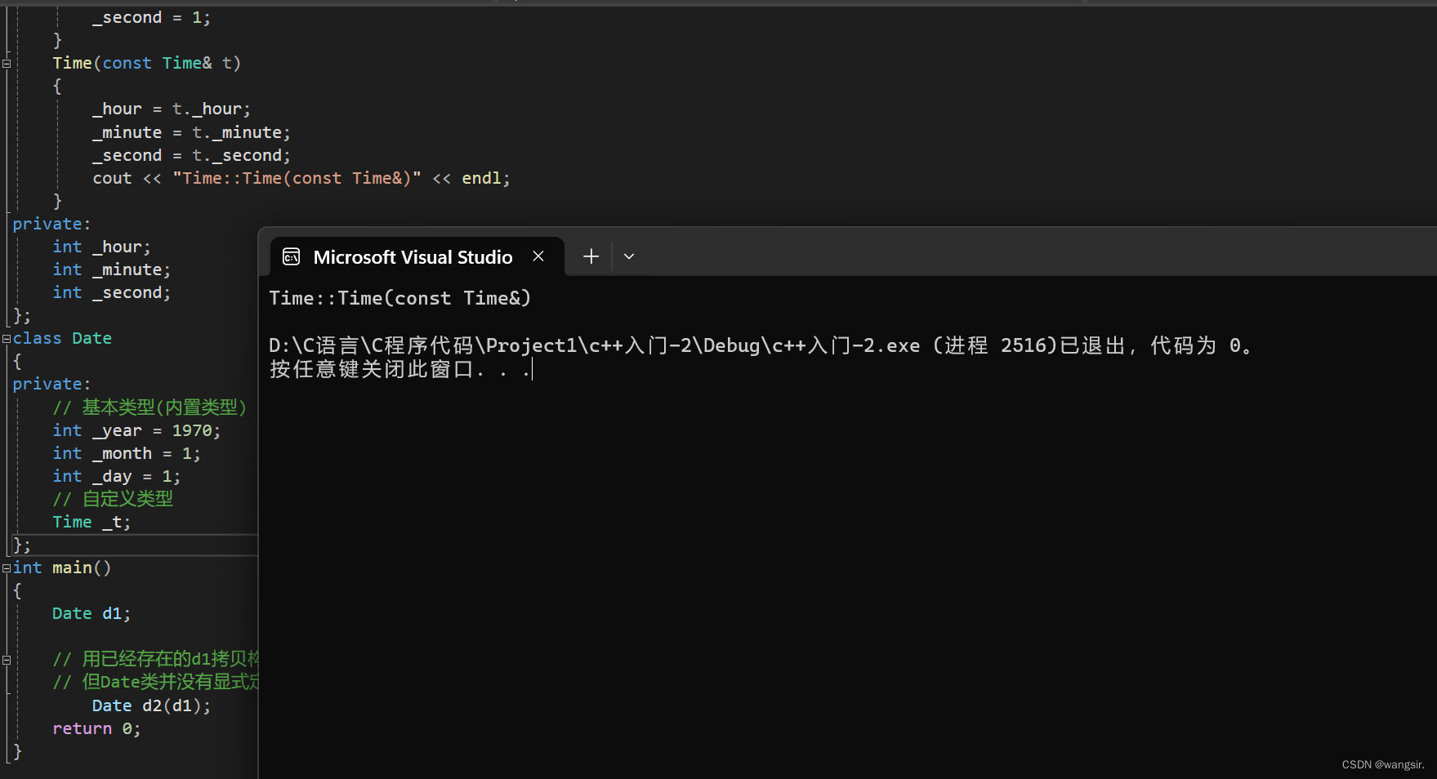Collapse the main function block

coord(7,568)
